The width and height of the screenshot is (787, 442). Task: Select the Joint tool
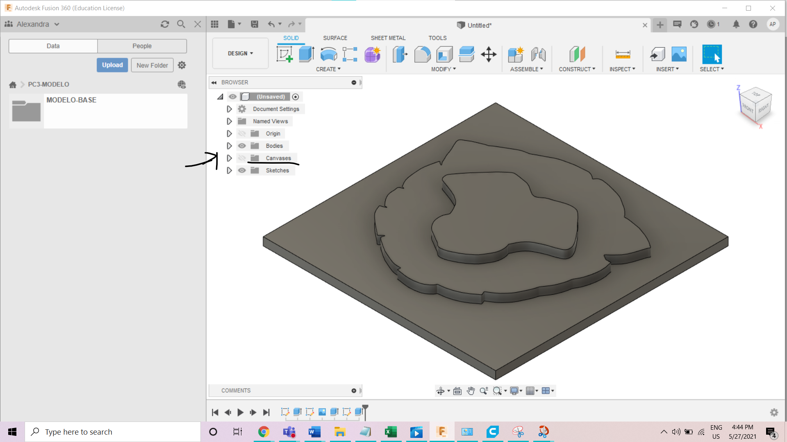click(538, 54)
